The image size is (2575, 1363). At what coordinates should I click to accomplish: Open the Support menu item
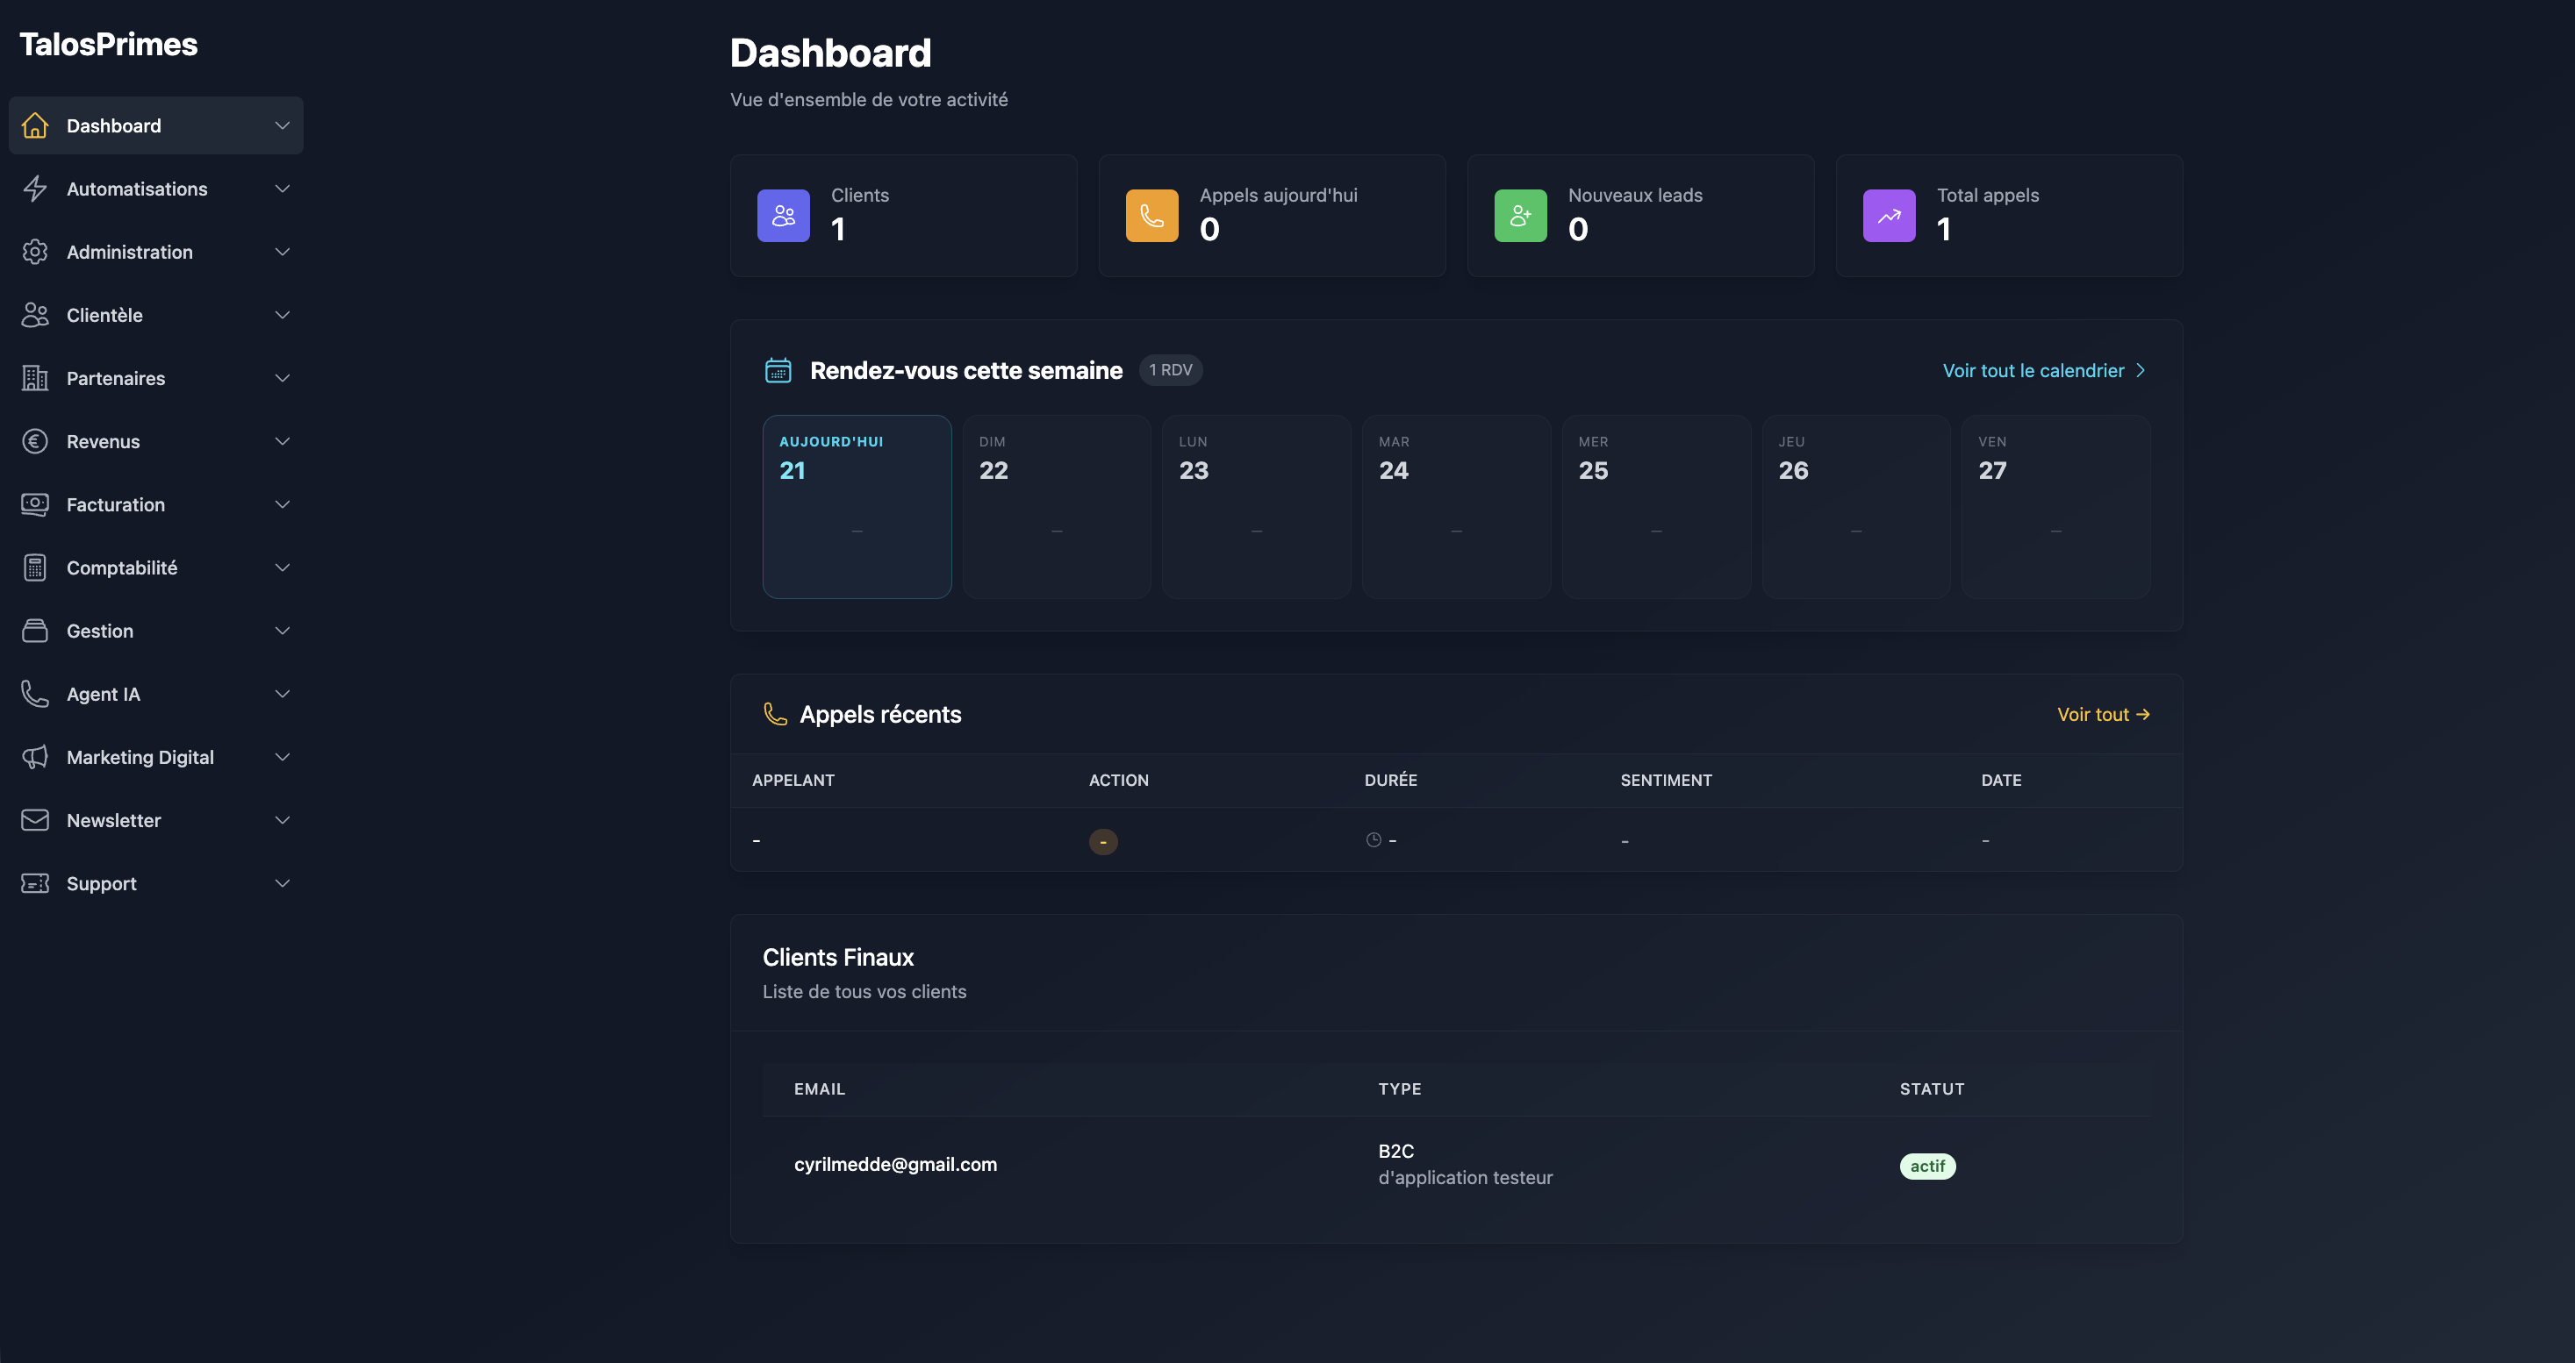[x=101, y=882]
